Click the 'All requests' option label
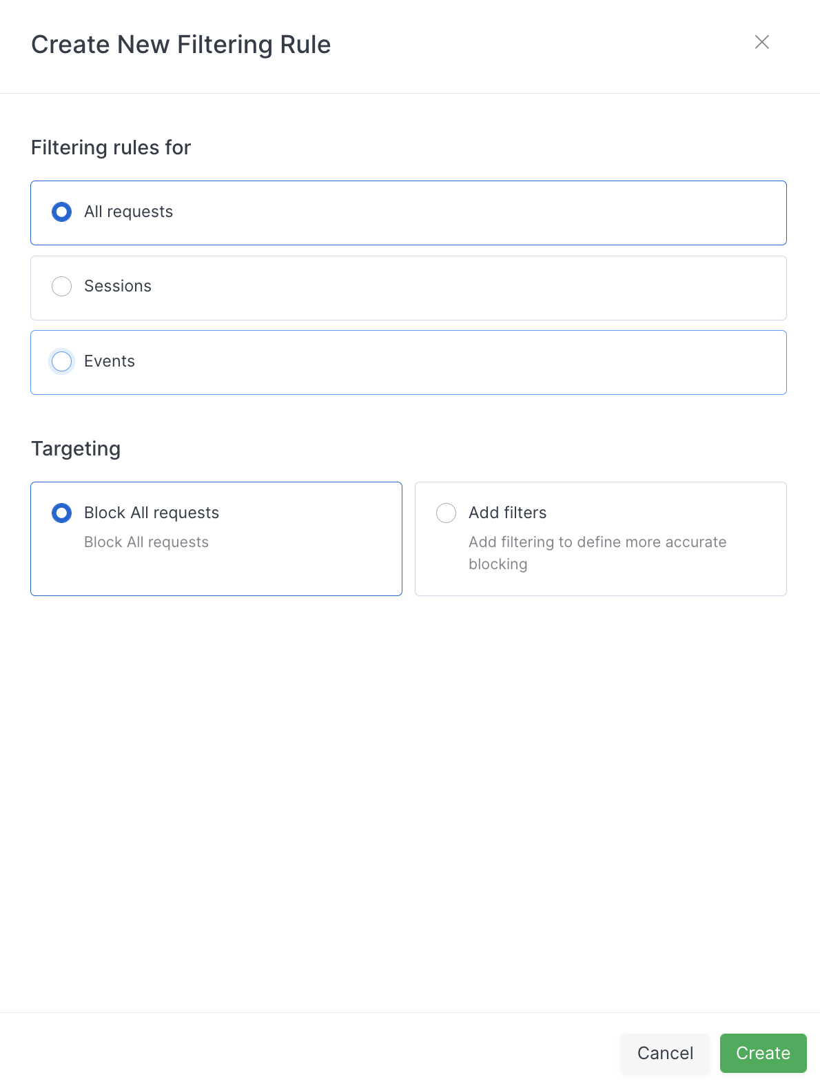Screen dimensions: 820x1086 coord(128,212)
